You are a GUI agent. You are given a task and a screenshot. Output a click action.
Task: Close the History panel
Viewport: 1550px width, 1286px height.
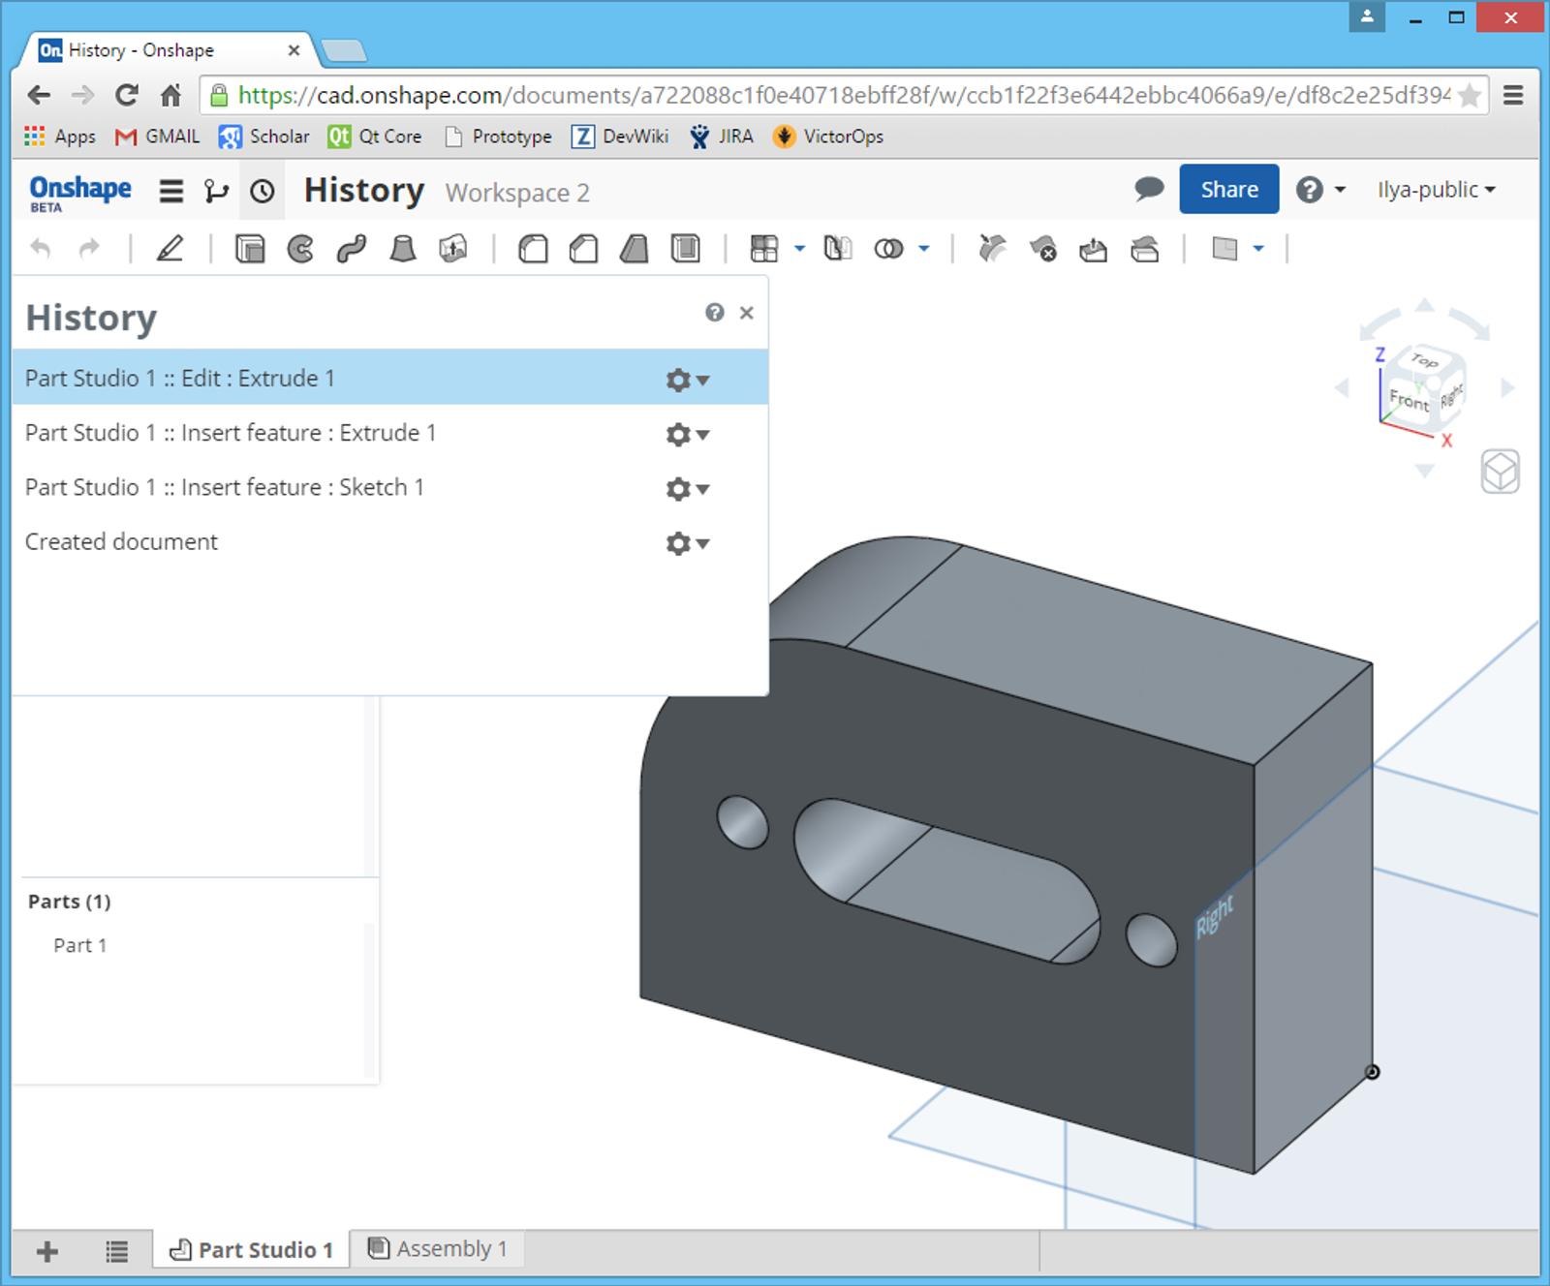pos(746,313)
